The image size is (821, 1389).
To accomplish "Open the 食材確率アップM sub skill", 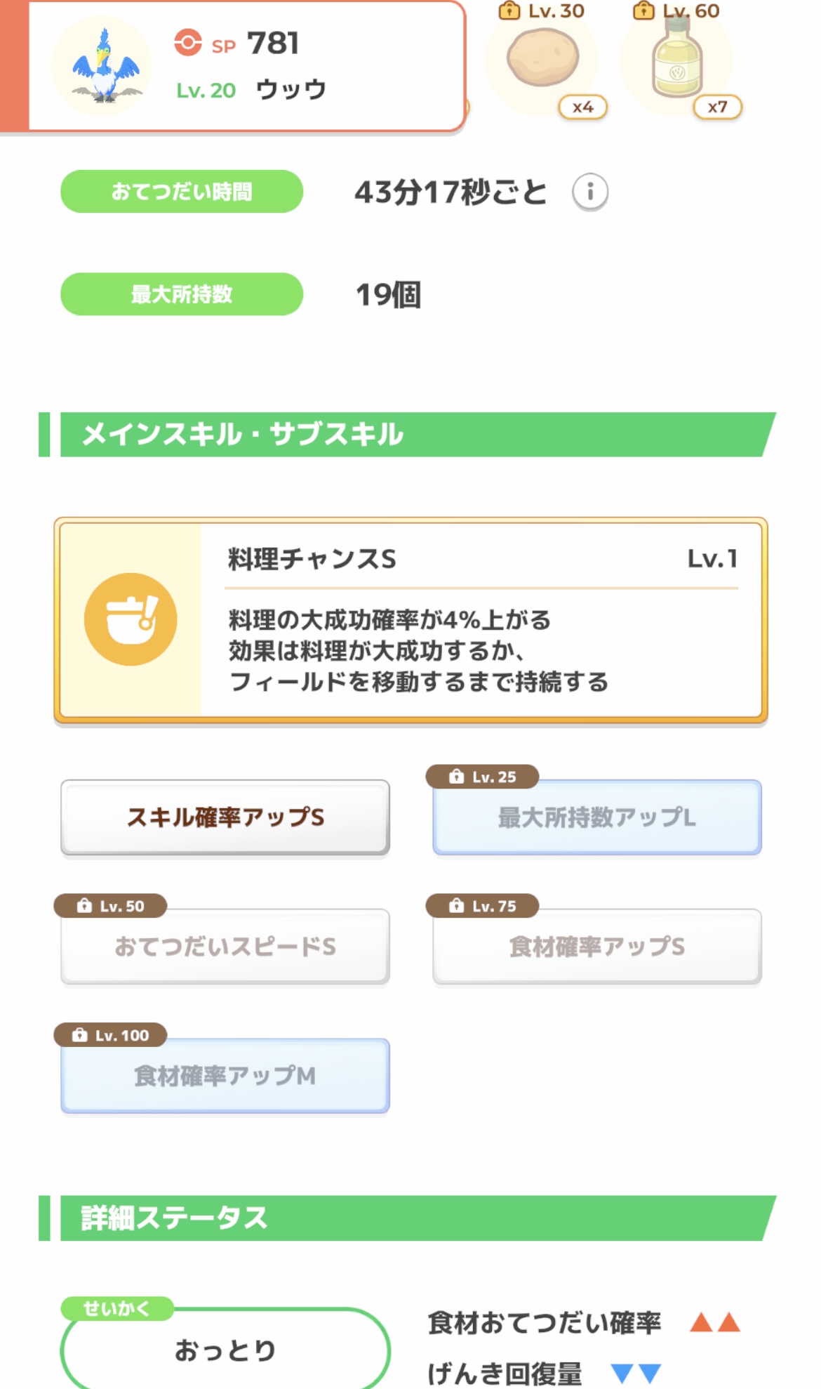I will 225,1076.
